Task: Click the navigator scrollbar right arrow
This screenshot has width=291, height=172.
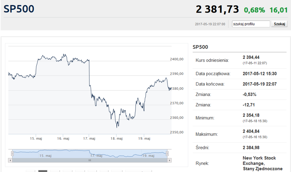Action: point(169,160)
